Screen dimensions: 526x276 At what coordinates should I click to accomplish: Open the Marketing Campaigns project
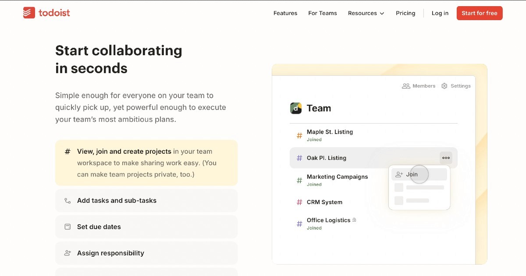(338, 177)
